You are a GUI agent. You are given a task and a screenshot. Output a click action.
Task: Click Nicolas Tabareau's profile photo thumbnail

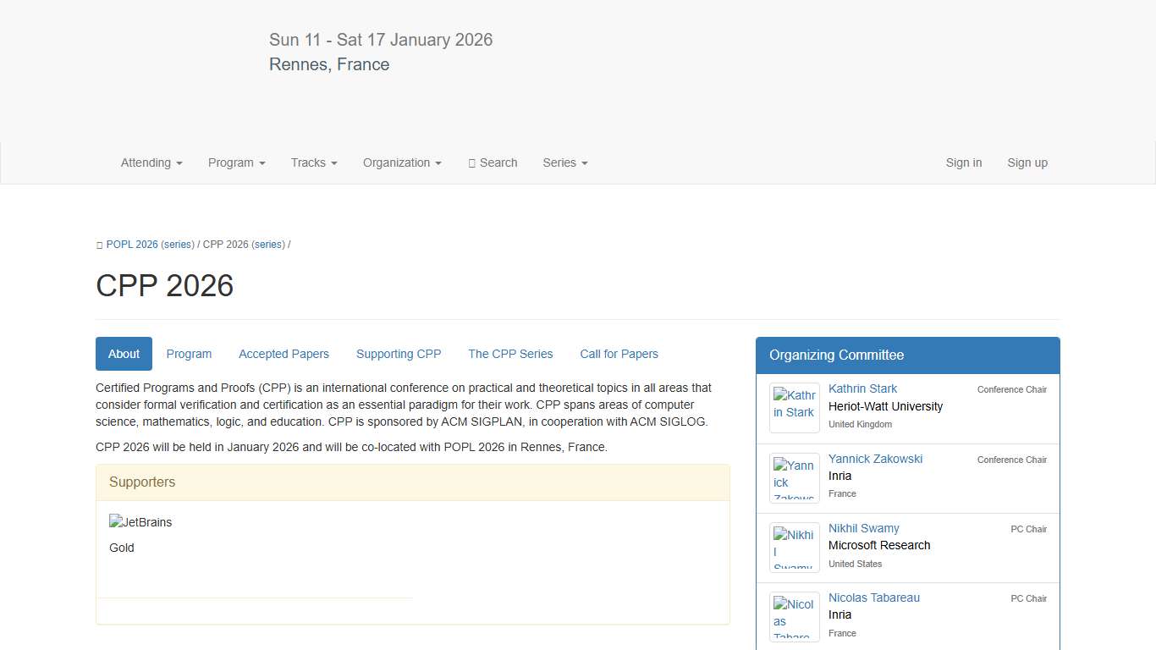pos(794,617)
